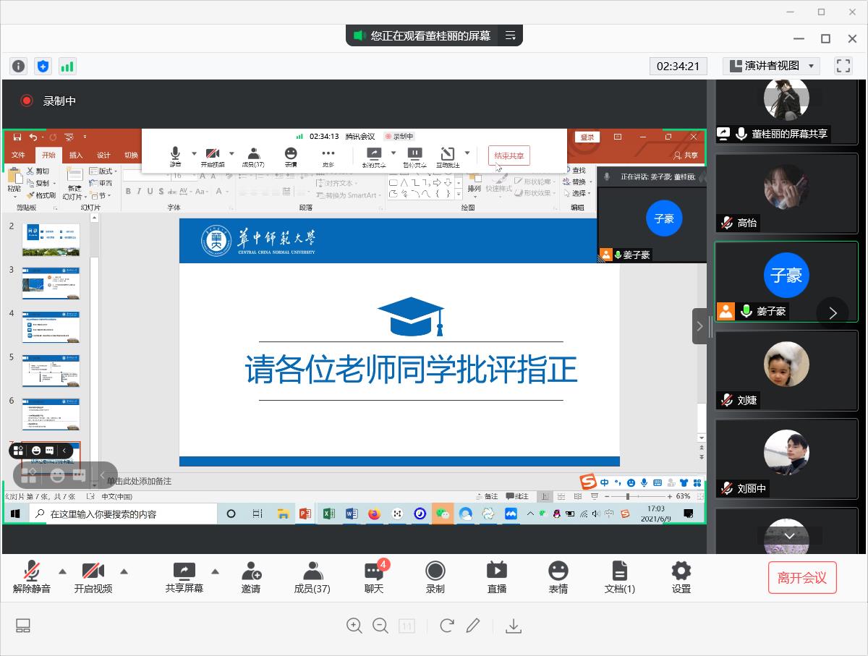Screen dimensions: 868x656
Task: Download the screenshot with the download icon
Action: pyautogui.click(x=514, y=626)
